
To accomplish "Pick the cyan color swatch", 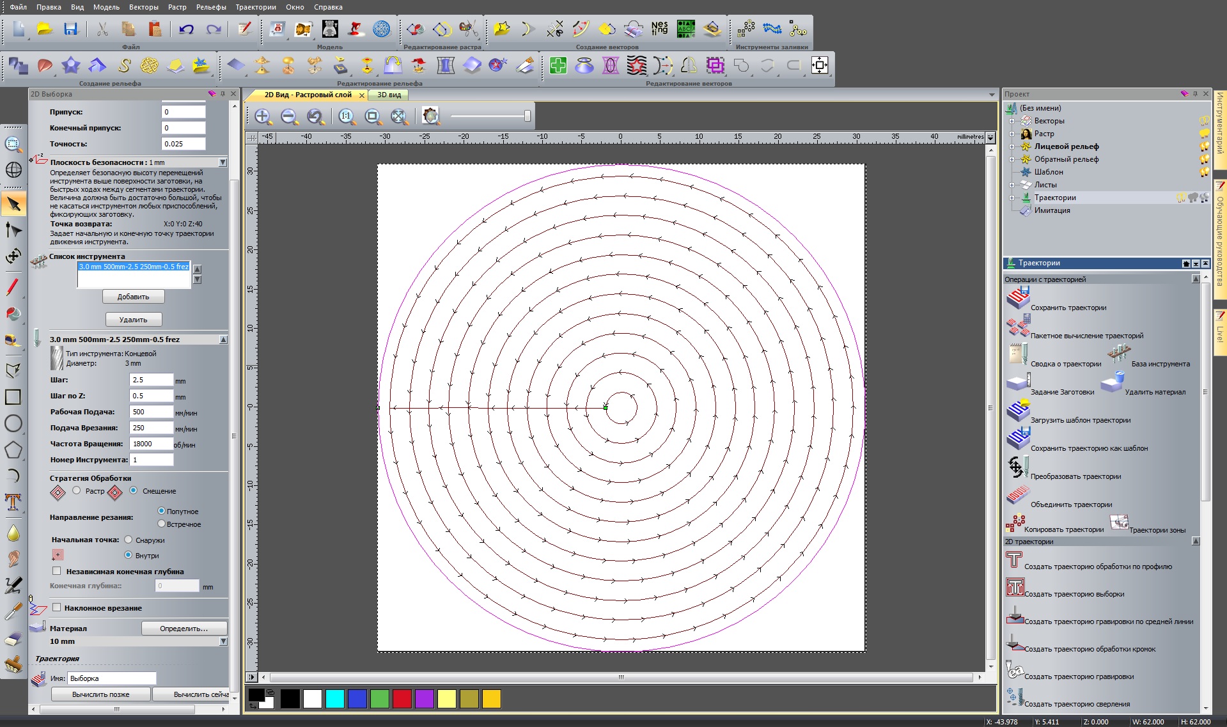I will (334, 699).
